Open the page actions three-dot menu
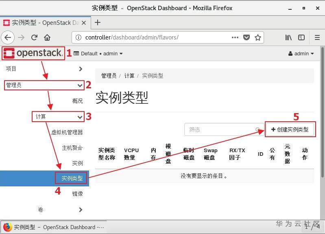This screenshot has width=325, height=234. [x=235, y=37]
